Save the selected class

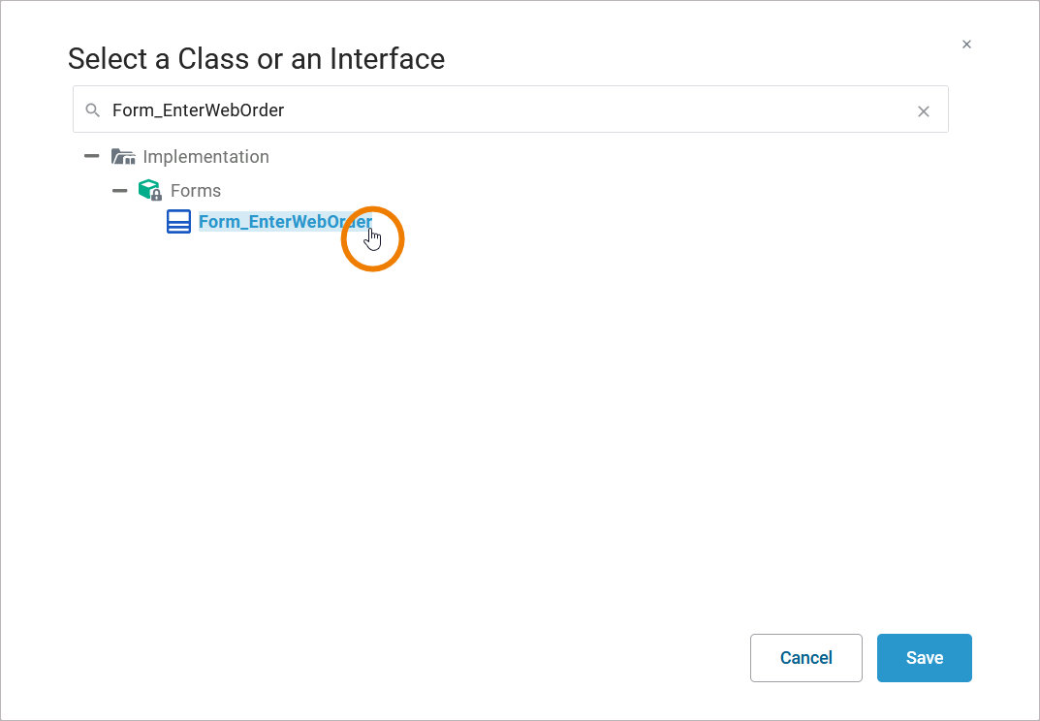pos(924,658)
